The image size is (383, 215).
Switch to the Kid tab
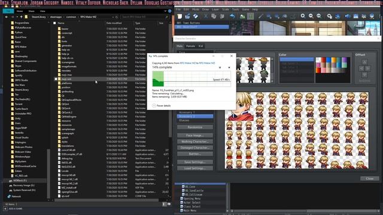pos(200,46)
